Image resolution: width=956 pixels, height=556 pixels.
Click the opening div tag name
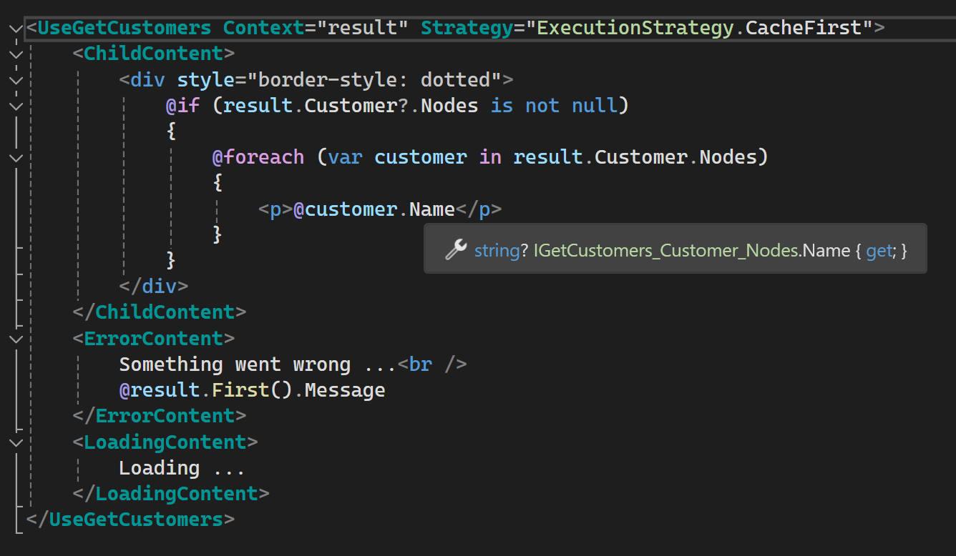[147, 80]
